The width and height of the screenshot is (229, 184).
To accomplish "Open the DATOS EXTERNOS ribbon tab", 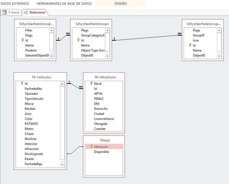I will pos(15,3).
